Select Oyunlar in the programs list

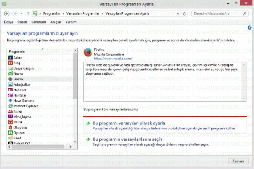click(40, 133)
